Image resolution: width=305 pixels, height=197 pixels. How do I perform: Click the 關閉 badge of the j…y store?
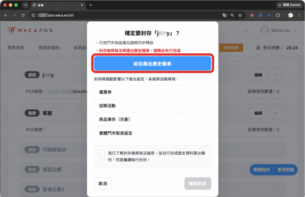click(32, 75)
